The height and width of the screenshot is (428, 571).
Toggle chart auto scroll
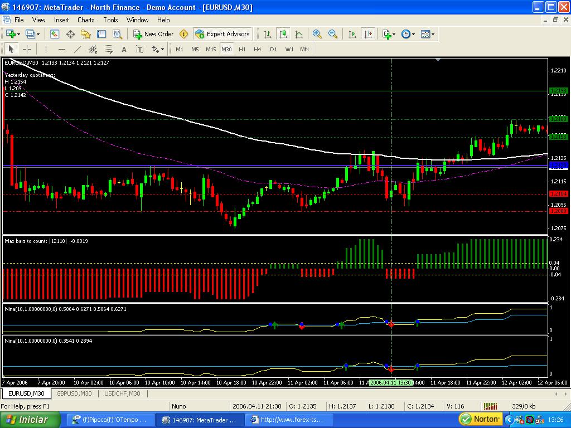click(x=352, y=34)
